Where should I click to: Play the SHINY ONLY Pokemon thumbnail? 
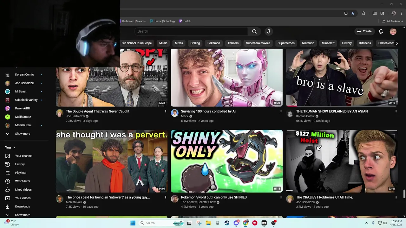(x=227, y=161)
